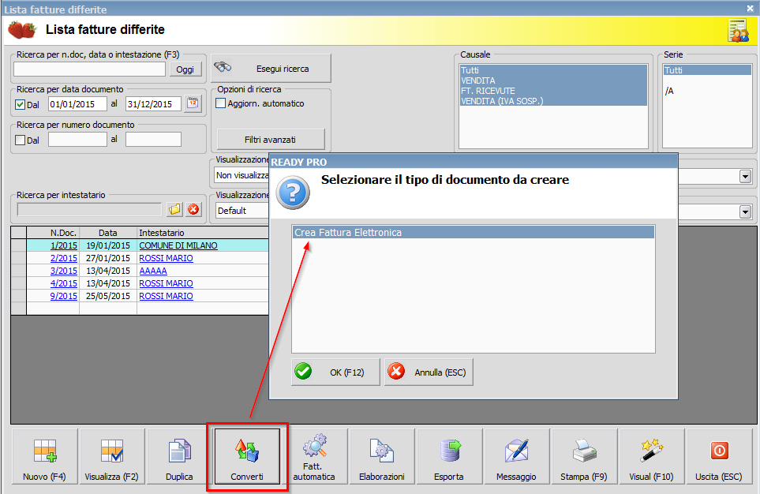Clear intestatario with the red X icon

193,209
